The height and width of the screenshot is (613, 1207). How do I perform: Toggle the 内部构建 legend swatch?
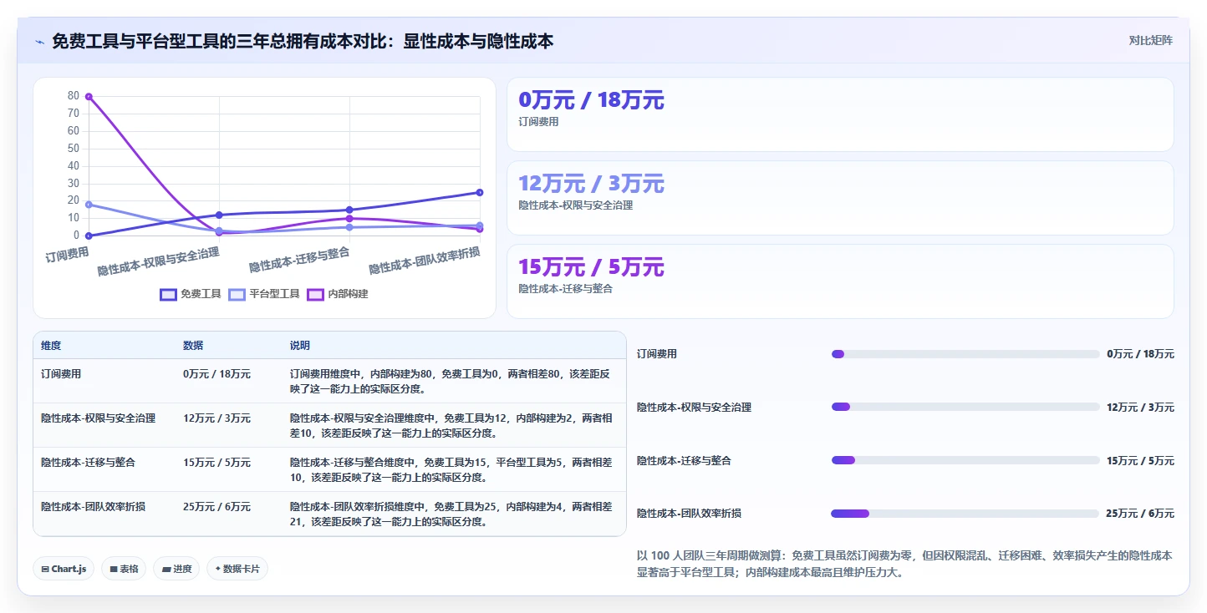(x=315, y=294)
